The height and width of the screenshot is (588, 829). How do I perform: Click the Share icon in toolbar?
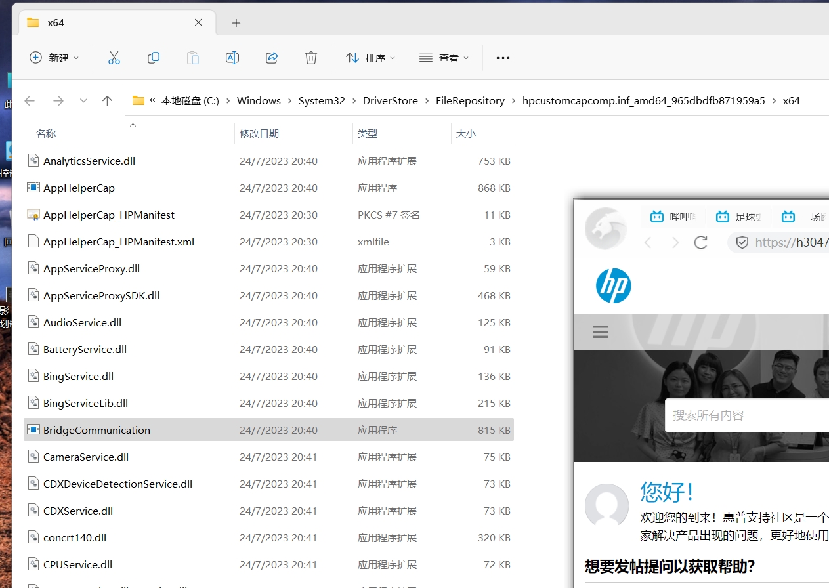click(x=272, y=58)
